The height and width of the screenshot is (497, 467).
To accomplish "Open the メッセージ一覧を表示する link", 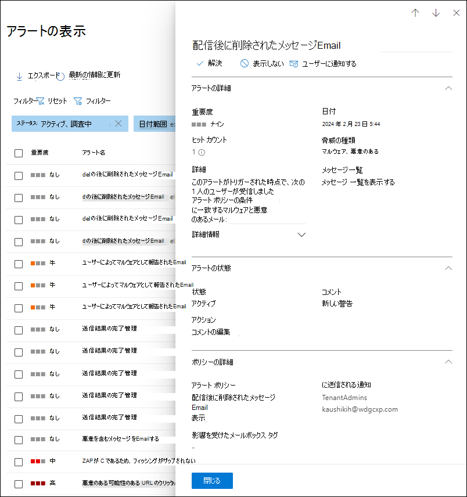I will coord(358,182).
